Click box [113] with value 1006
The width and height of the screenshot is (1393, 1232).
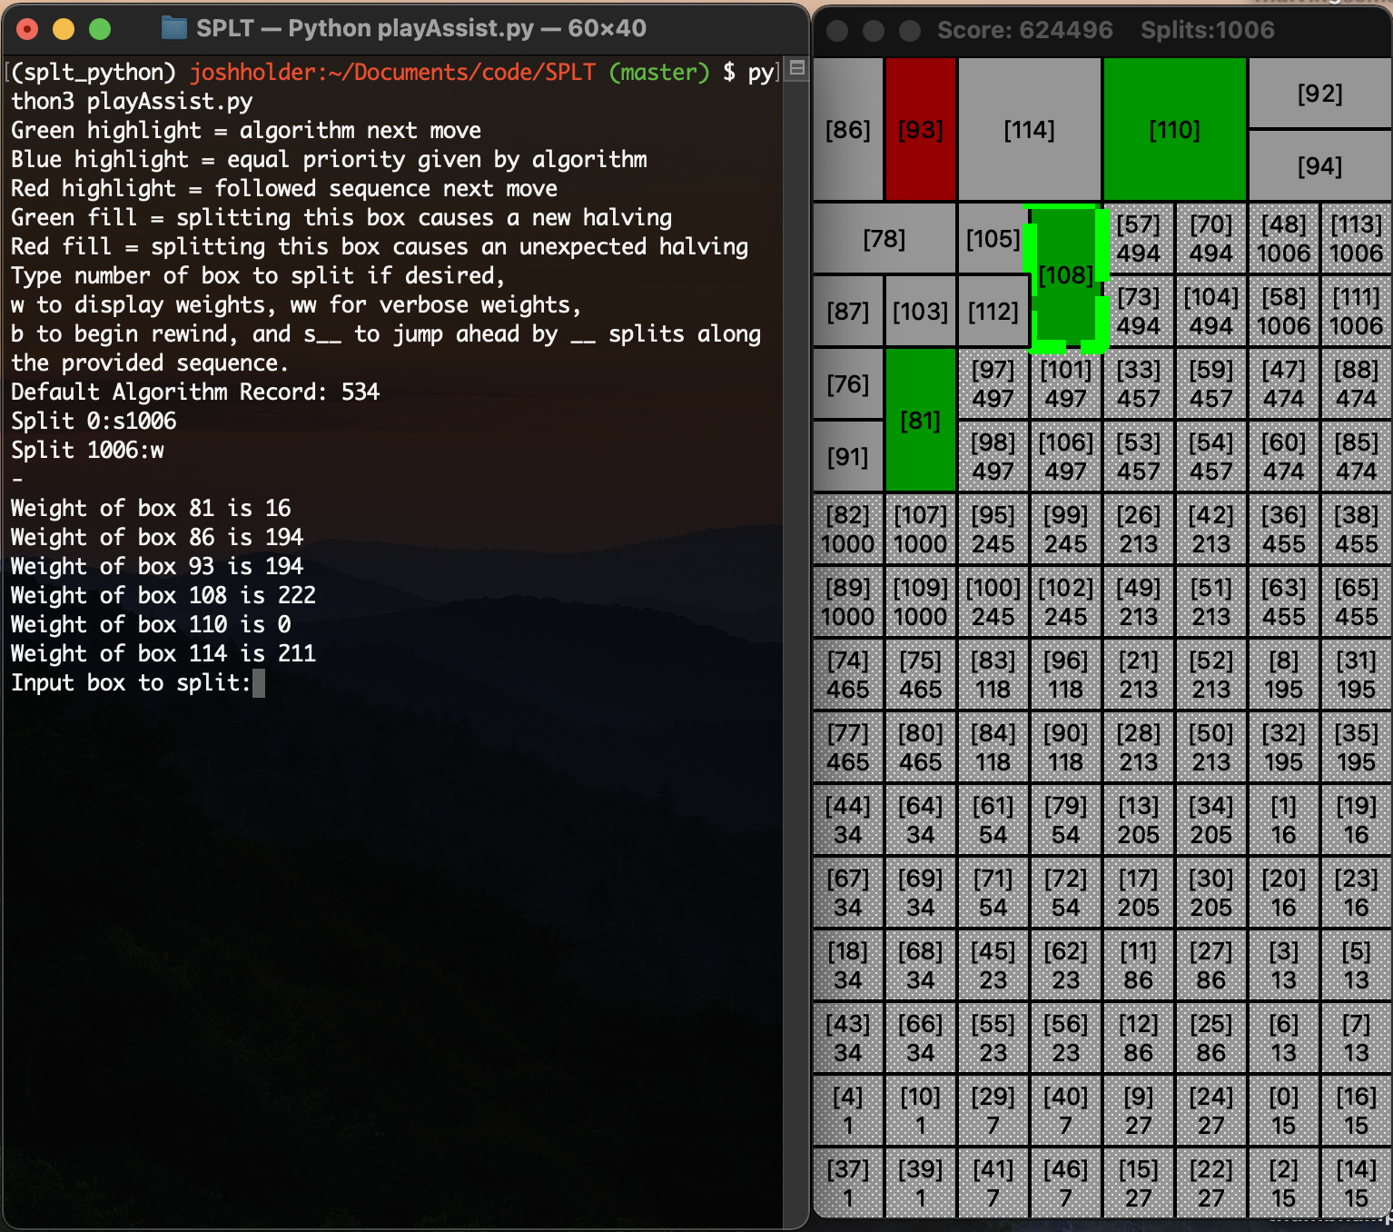[1357, 238]
